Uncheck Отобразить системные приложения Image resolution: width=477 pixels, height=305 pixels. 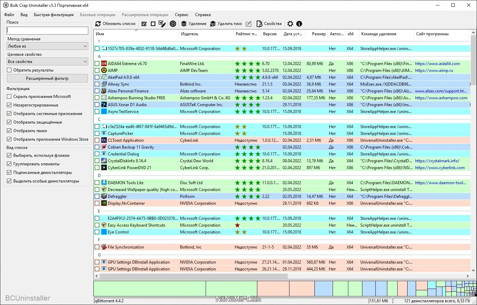coord(9,114)
